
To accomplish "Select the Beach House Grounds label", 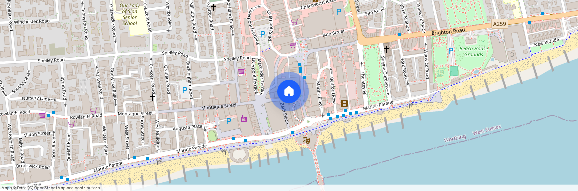I will tap(474, 52).
